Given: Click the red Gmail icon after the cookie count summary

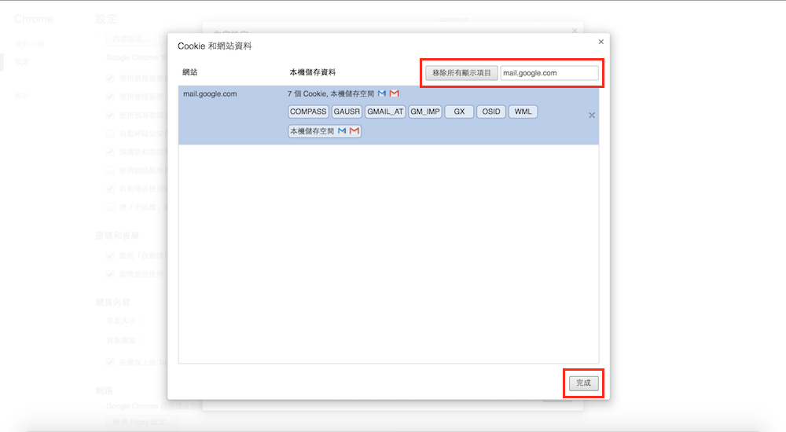Looking at the screenshot, I should pyautogui.click(x=395, y=93).
